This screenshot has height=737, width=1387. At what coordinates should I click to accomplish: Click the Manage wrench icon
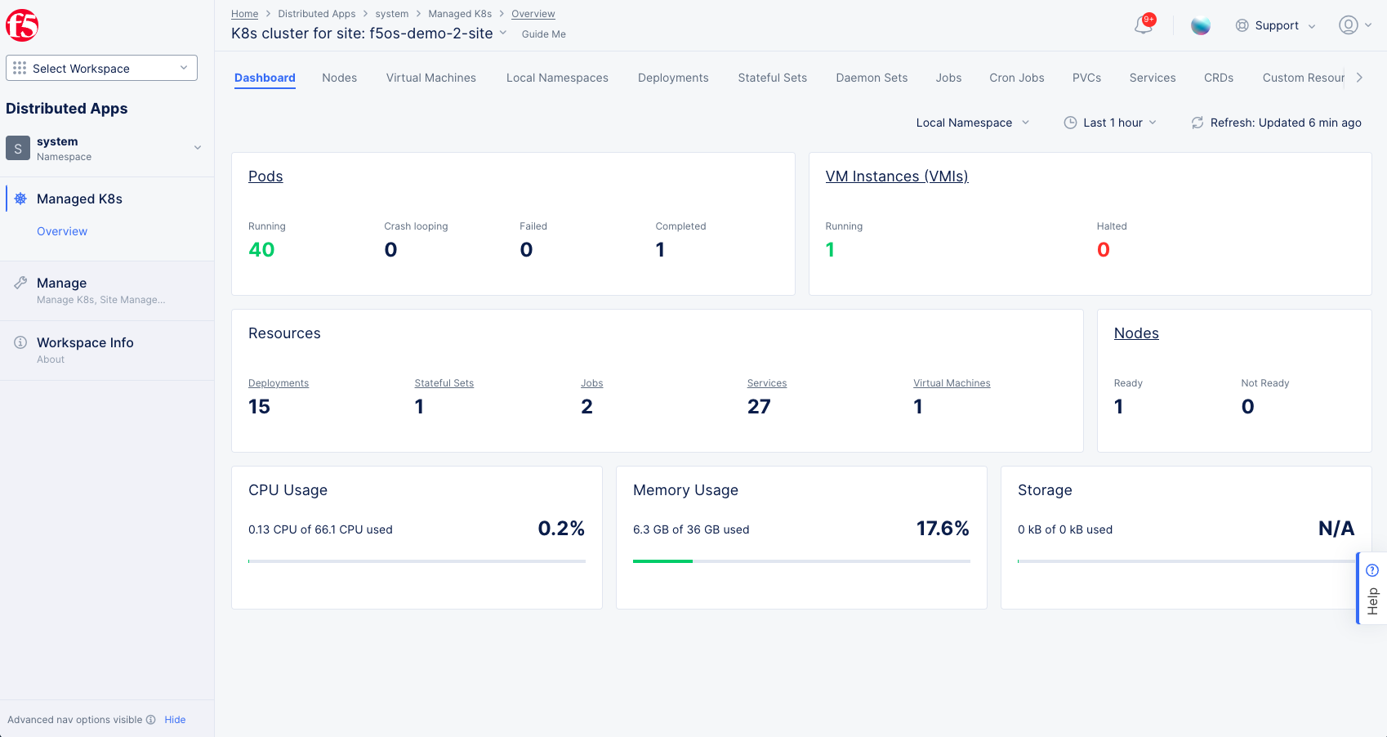tap(19, 282)
